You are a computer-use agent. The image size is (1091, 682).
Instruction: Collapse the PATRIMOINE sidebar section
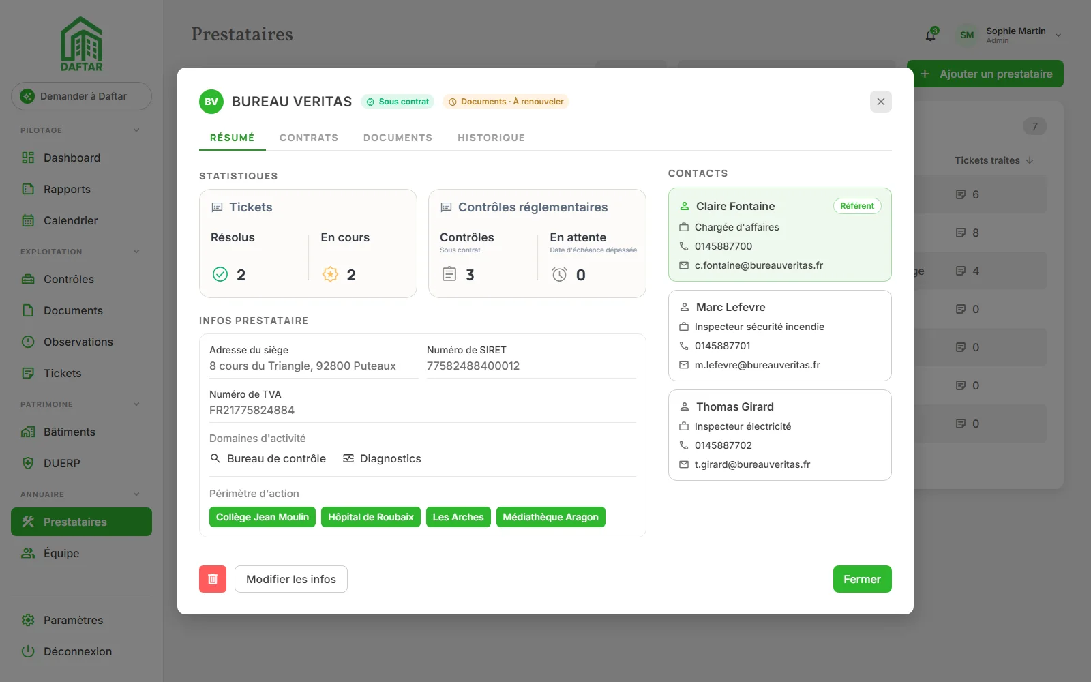pos(136,404)
